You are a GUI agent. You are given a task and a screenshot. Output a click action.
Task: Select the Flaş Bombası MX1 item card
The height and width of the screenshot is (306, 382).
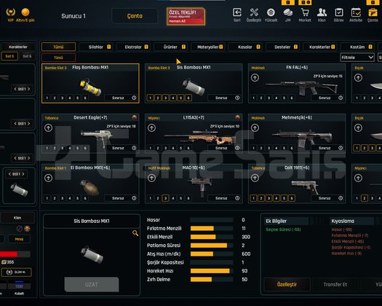point(90,84)
